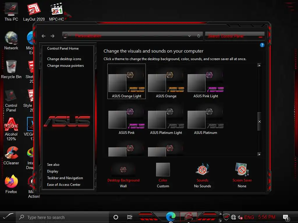Launch CCleaner from the desktop
The width and height of the screenshot is (298, 223).
11,156
